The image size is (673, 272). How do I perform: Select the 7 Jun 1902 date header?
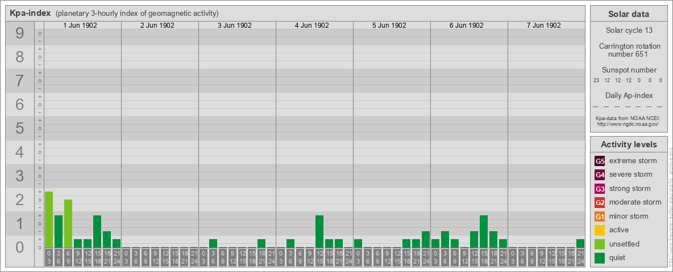click(x=544, y=25)
